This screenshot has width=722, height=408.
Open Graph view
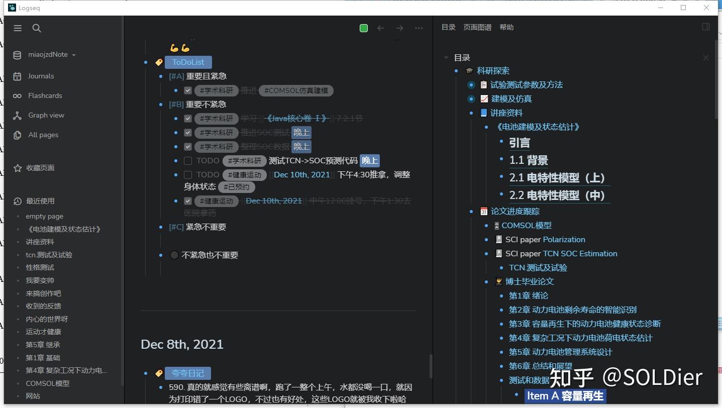(x=45, y=115)
